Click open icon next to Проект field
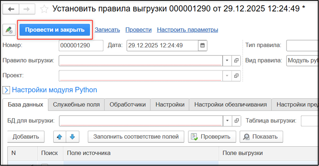The width and height of the screenshot is (319, 166). [236, 75]
